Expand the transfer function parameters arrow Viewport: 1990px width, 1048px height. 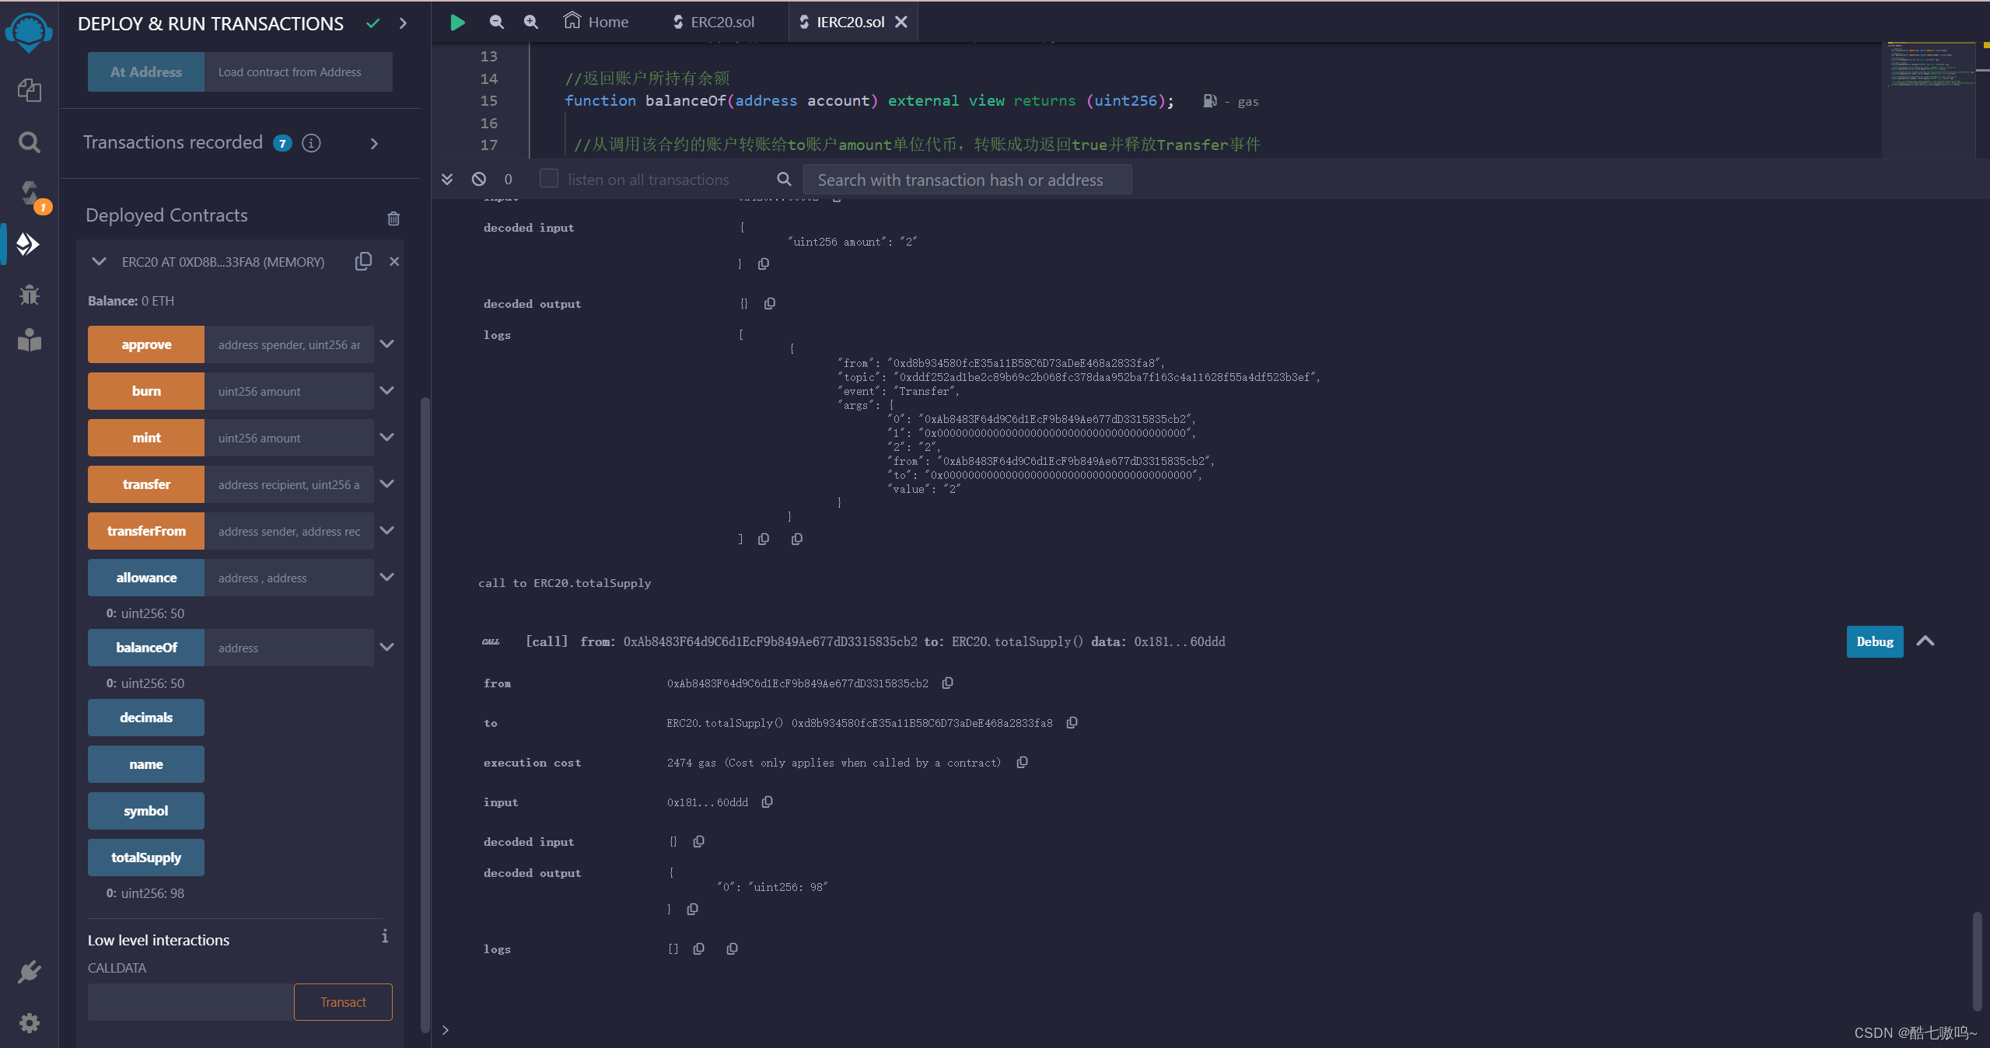pos(387,484)
